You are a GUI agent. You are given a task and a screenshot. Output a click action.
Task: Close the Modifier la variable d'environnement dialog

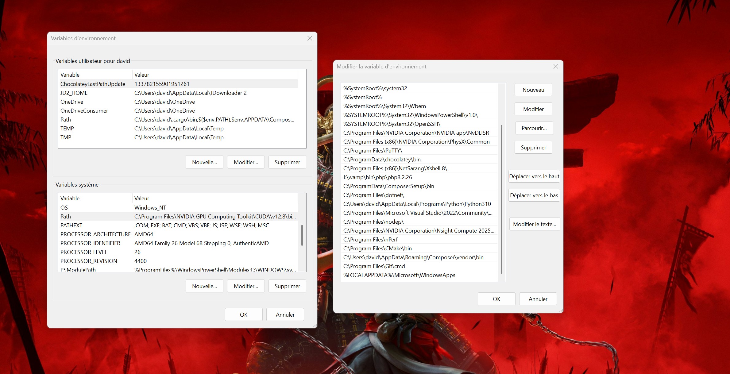click(x=555, y=67)
